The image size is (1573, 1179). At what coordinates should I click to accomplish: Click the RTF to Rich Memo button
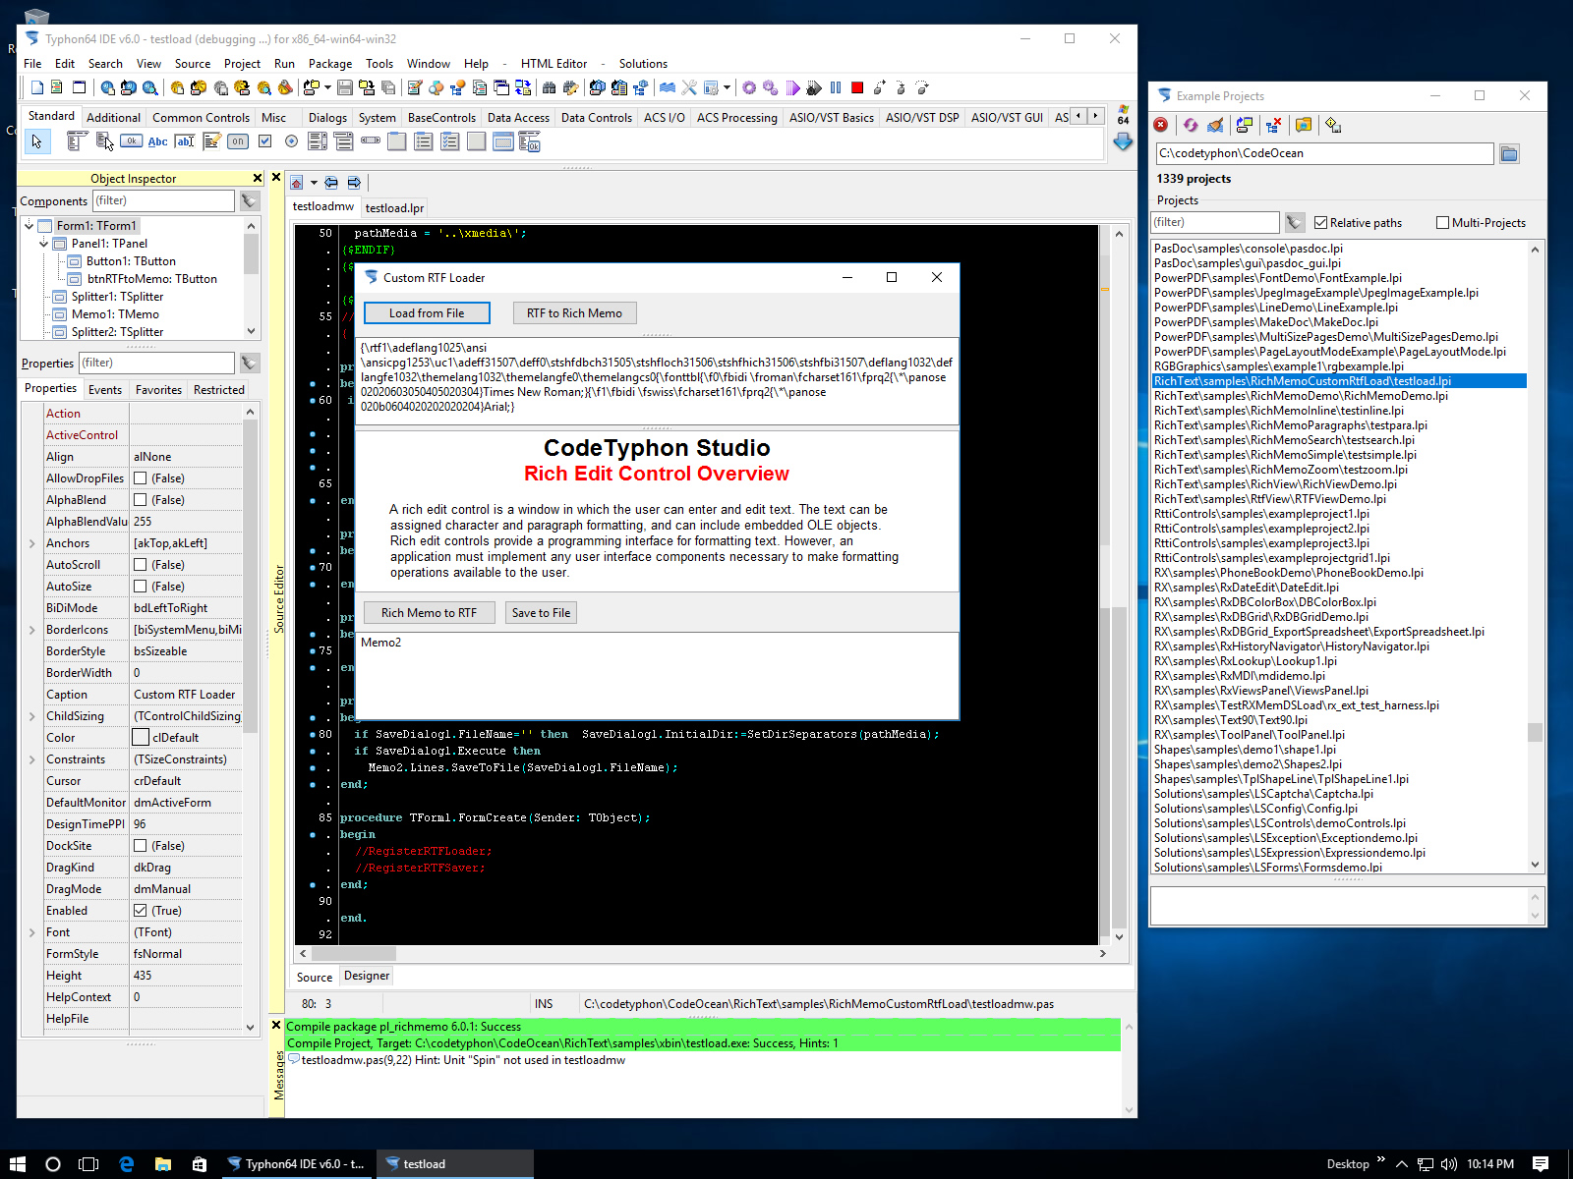click(x=574, y=313)
